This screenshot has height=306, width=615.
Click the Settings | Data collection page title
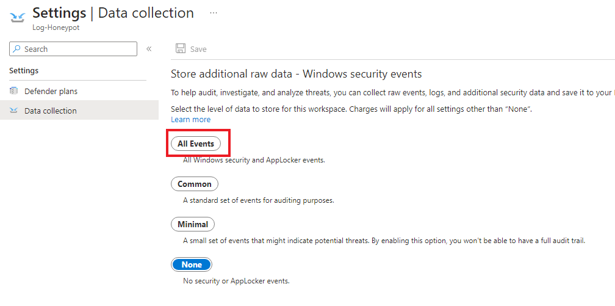113,13
